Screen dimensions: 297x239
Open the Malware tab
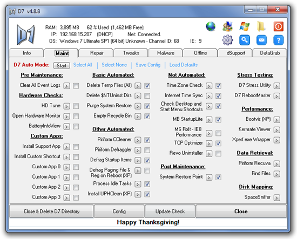tap(166, 53)
